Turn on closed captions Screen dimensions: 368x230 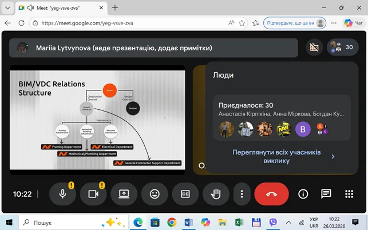click(185, 194)
